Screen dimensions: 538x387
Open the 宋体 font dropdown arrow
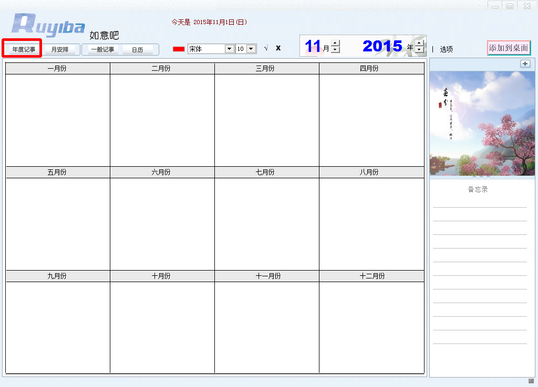pos(230,49)
